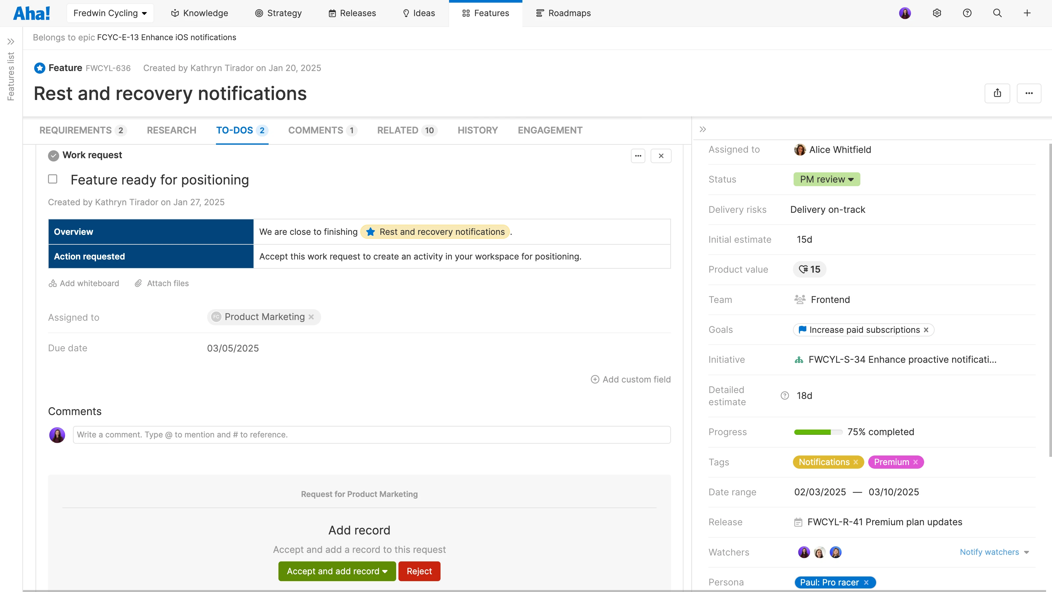Click the 75% completed progress bar
Image resolution: width=1052 pixels, height=592 pixels.
[818, 432]
